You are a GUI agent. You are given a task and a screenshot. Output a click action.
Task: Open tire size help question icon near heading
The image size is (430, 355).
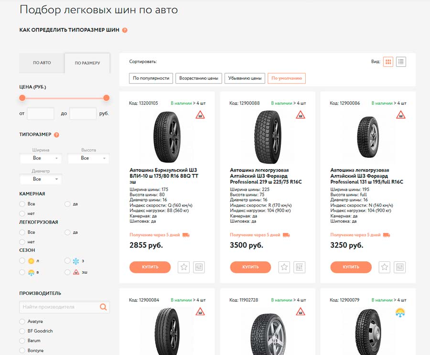tap(125, 30)
